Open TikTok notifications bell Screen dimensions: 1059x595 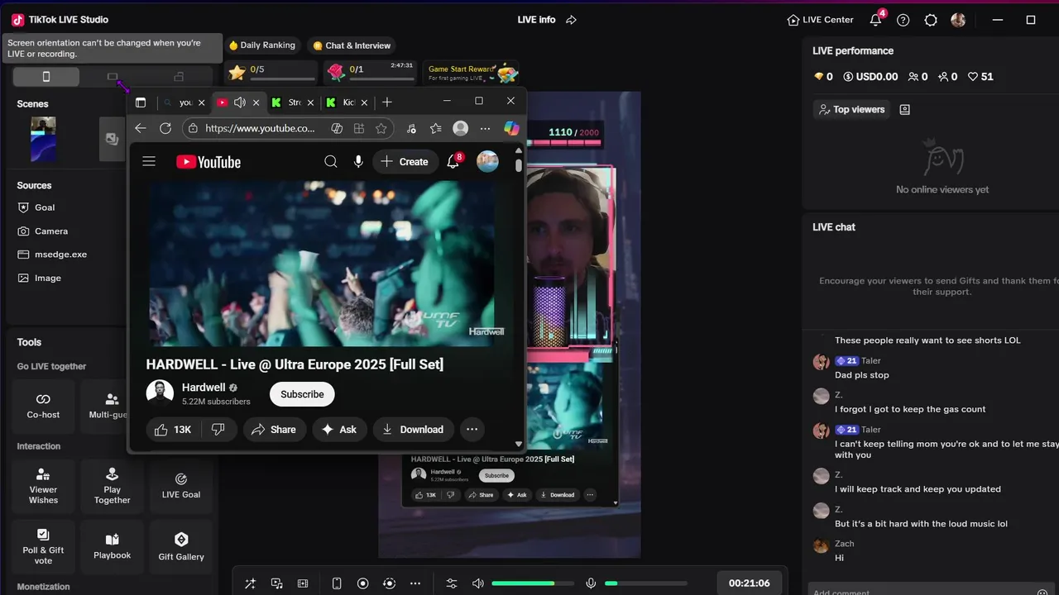pyautogui.click(x=875, y=20)
